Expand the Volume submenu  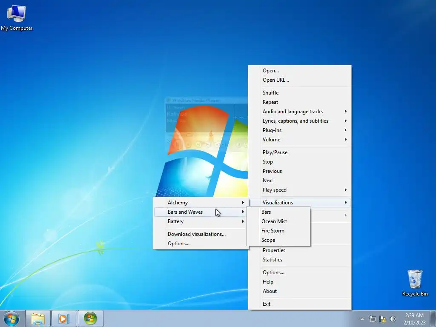click(300, 140)
